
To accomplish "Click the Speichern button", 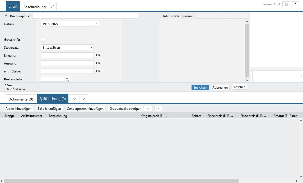I will point(200,87).
